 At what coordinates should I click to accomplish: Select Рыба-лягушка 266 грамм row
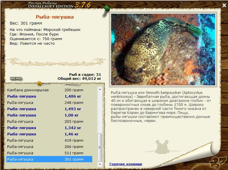pyautogui.click(x=49, y=147)
